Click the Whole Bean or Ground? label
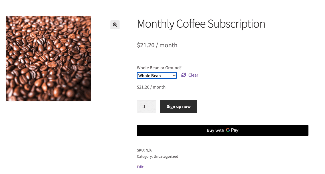The height and width of the screenshot is (174, 325). (x=159, y=67)
